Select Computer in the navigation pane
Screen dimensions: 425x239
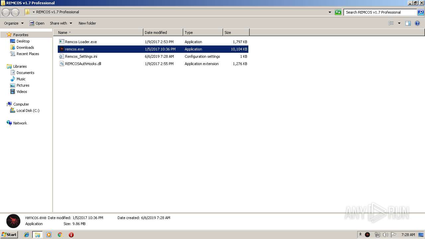(21, 104)
